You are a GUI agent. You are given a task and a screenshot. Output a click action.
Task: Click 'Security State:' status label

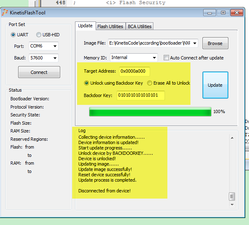(25, 115)
